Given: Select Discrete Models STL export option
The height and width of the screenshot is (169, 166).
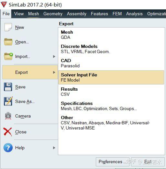Looking at the screenshot, I should [111, 49].
